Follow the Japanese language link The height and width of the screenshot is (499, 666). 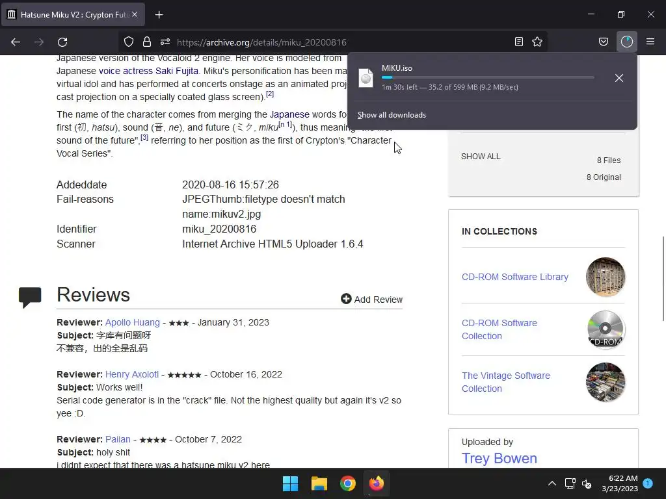(289, 114)
